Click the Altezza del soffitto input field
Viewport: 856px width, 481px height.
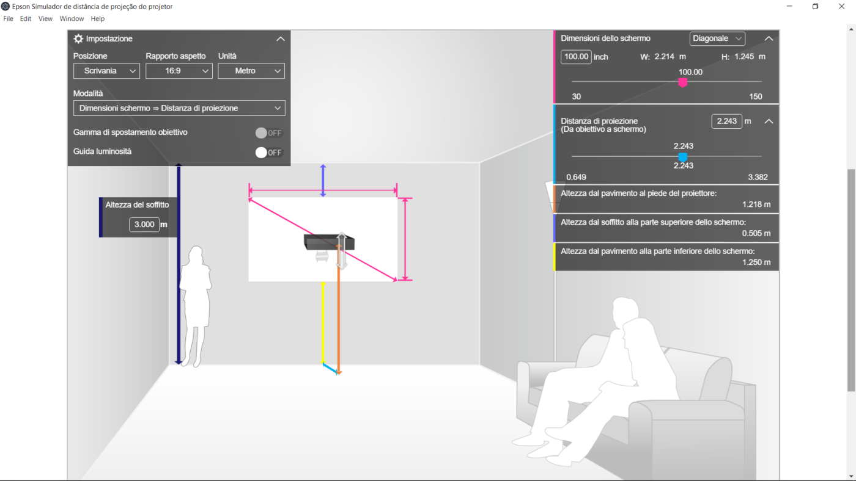click(x=144, y=224)
